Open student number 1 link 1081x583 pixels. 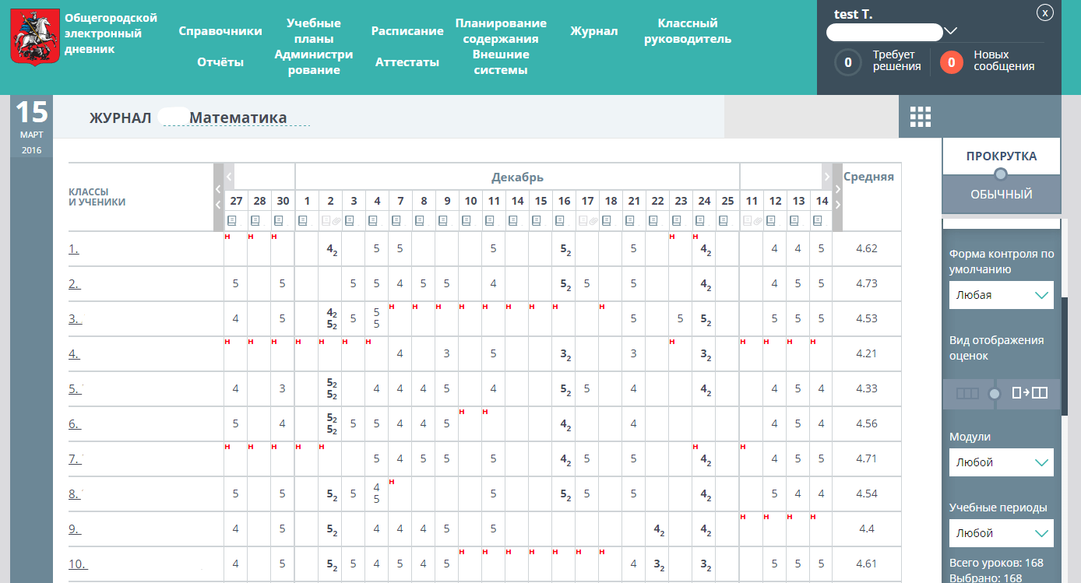click(x=73, y=249)
